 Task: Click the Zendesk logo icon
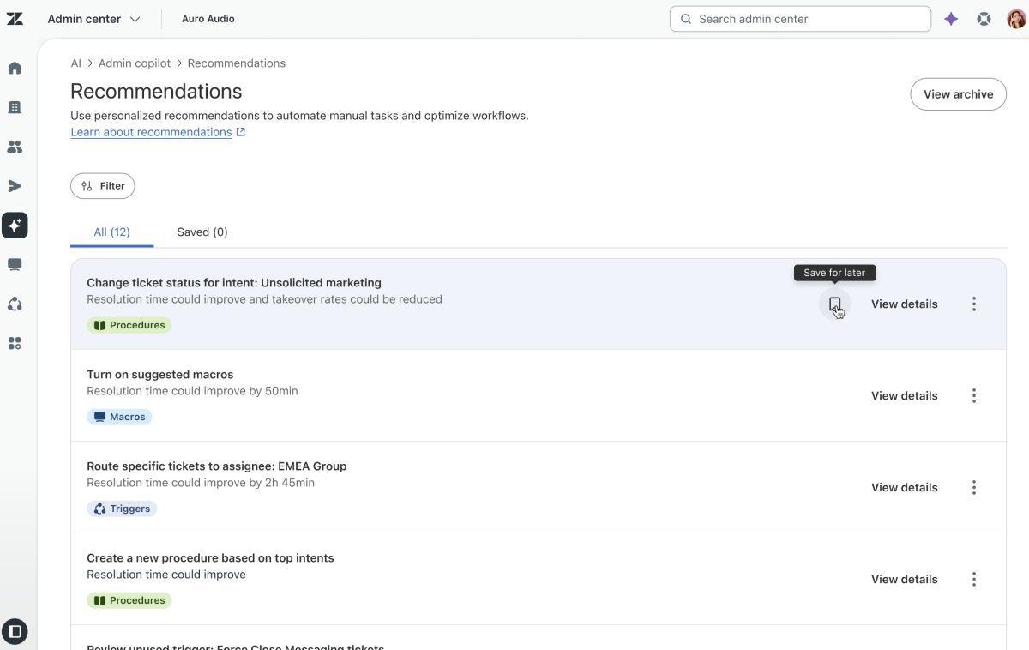point(15,19)
